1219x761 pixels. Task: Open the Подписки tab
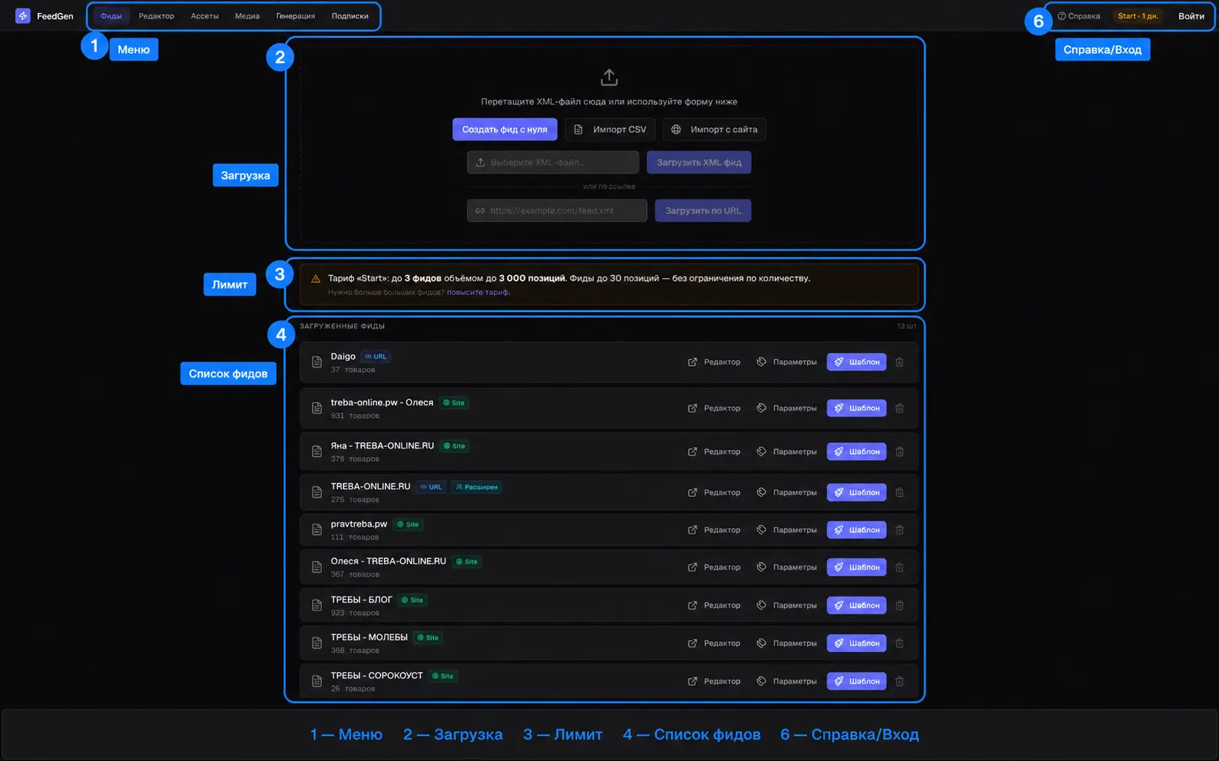[350, 16]
